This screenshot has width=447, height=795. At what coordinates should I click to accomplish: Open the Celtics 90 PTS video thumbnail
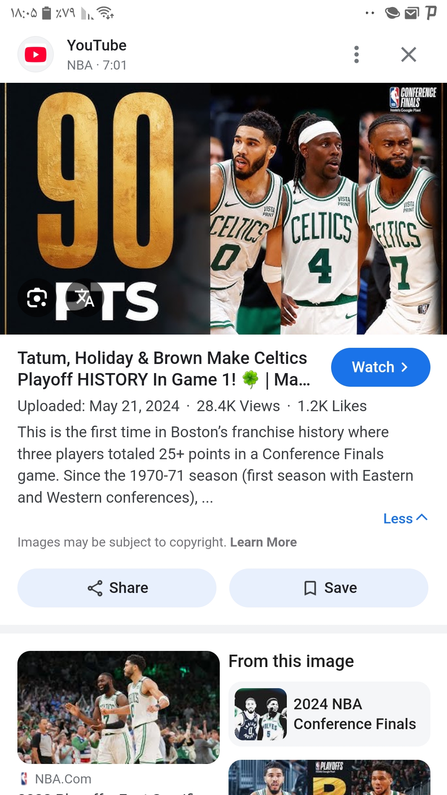click(223, 209)
